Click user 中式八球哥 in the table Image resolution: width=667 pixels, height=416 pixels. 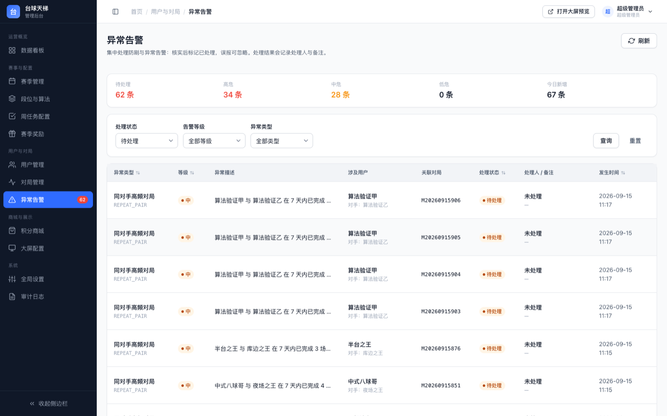pyautogui.click(x=362, y=381)
